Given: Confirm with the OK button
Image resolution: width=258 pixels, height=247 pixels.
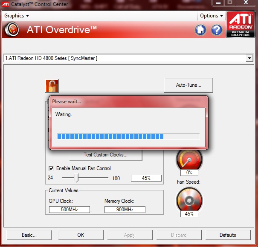Looking at the screenshot, I should click(81, 235).
